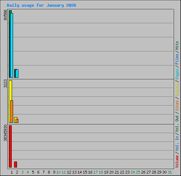
Task: Click green day 11 on the x-axis
Action: 64,172
